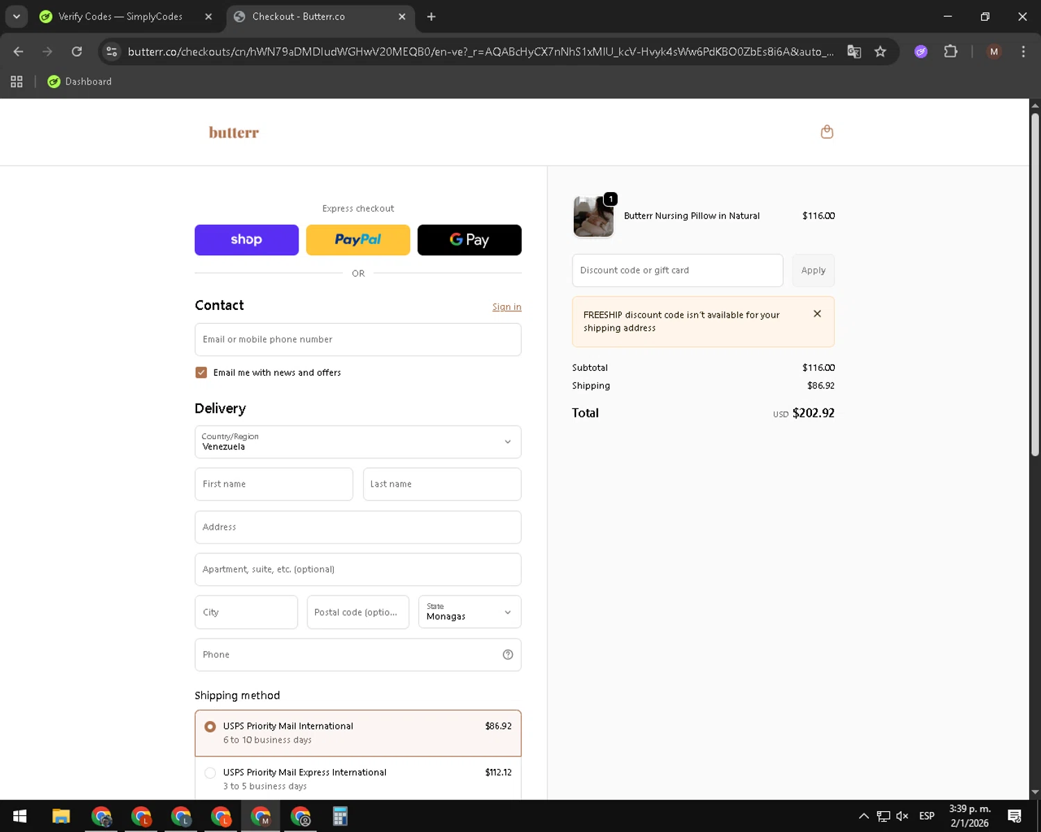
Task: Change the ESP input language
Action: pyautogui.click(x=927, y=816)
